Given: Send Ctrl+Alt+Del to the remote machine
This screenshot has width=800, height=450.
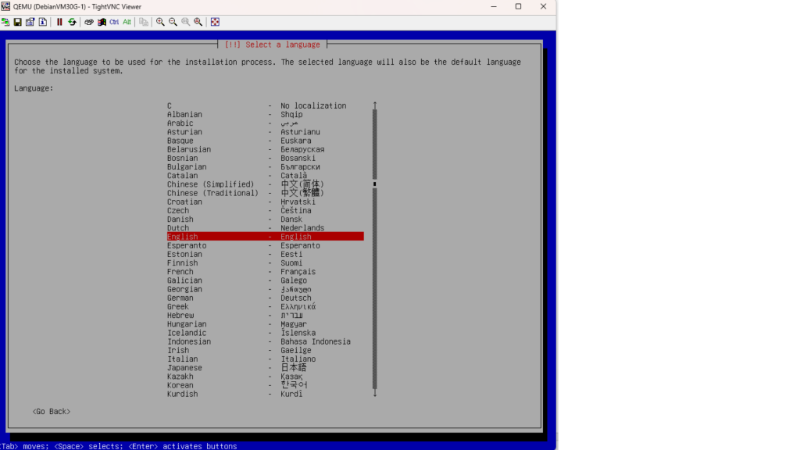Looking at the screenshot, I should pyautogui.click(x=89, y=22).
